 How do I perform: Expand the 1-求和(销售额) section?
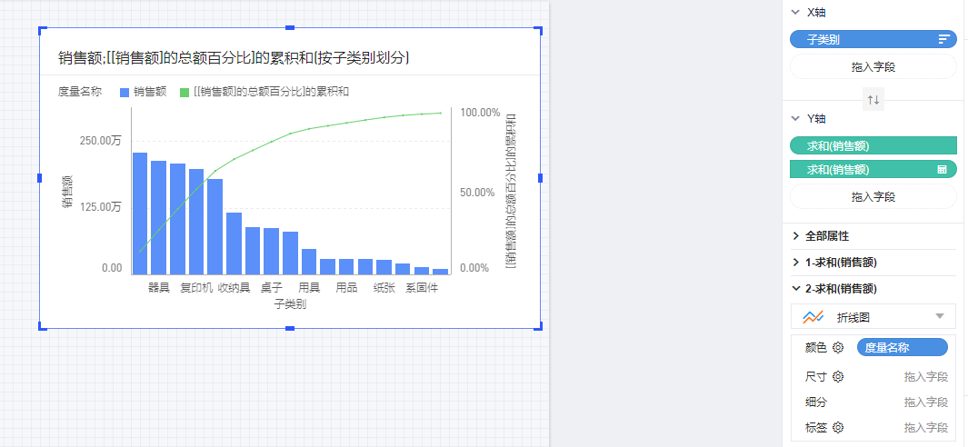point(796,263)
